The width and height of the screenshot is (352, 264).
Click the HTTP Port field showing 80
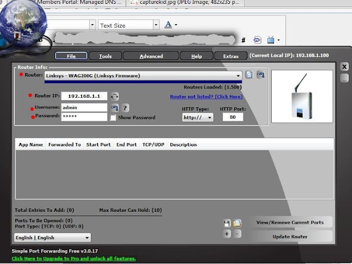point(233,117)
